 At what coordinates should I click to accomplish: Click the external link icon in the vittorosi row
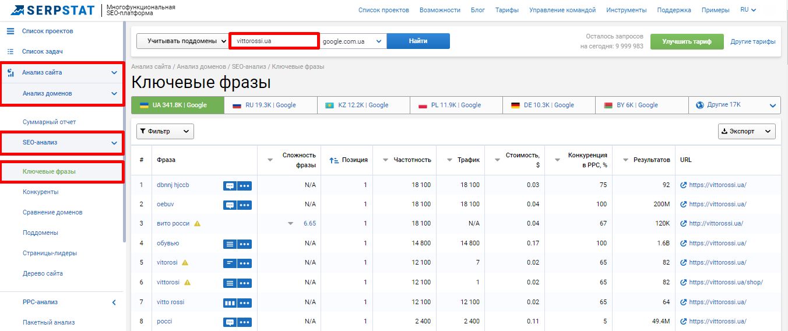click(684, 283)
